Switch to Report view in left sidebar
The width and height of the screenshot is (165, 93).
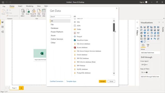[x=3, y=22]
